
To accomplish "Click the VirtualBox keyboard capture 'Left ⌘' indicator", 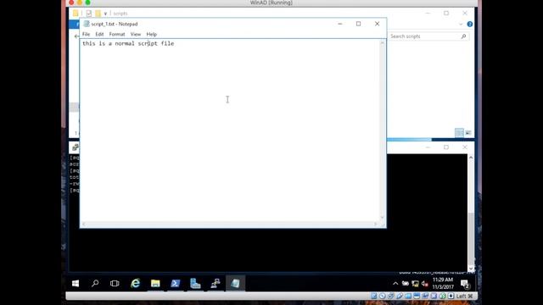I will (464, 296).
